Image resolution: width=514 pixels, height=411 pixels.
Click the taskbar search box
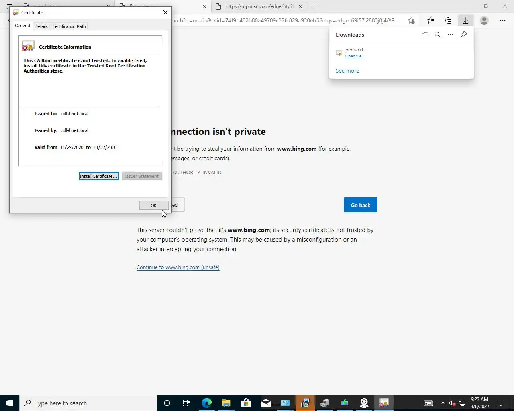click(88, 403)
